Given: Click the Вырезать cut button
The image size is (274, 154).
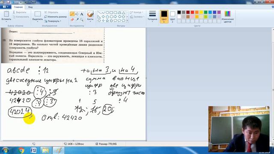Looking at the screenshot, I should tap(19, 12).
